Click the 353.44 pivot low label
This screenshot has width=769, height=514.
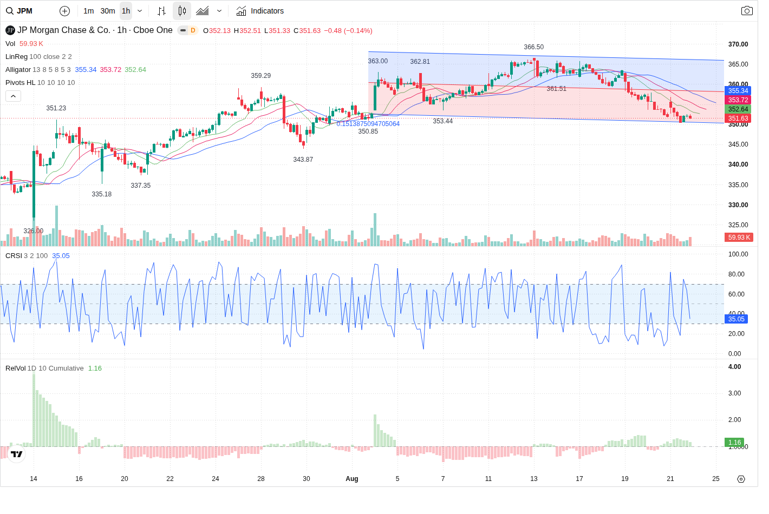[x=442, y=121]
